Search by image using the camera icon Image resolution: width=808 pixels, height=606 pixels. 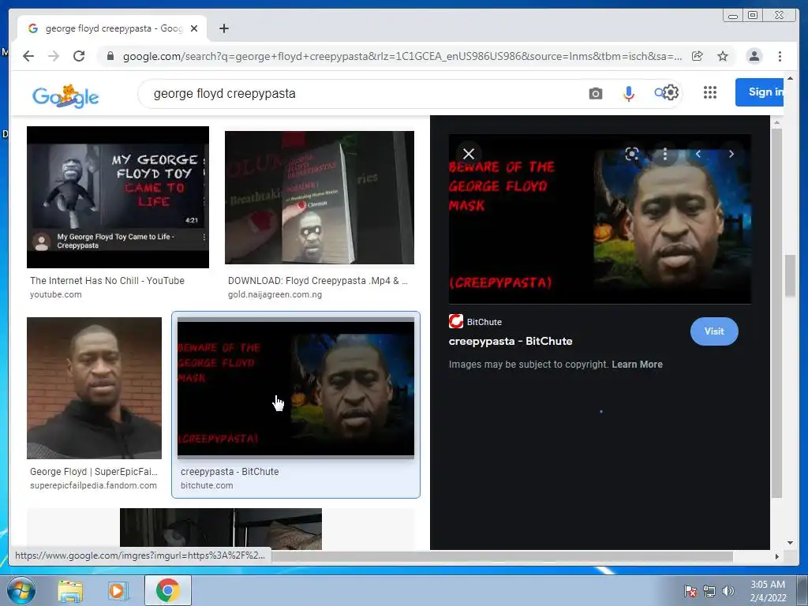click(595, 93)
